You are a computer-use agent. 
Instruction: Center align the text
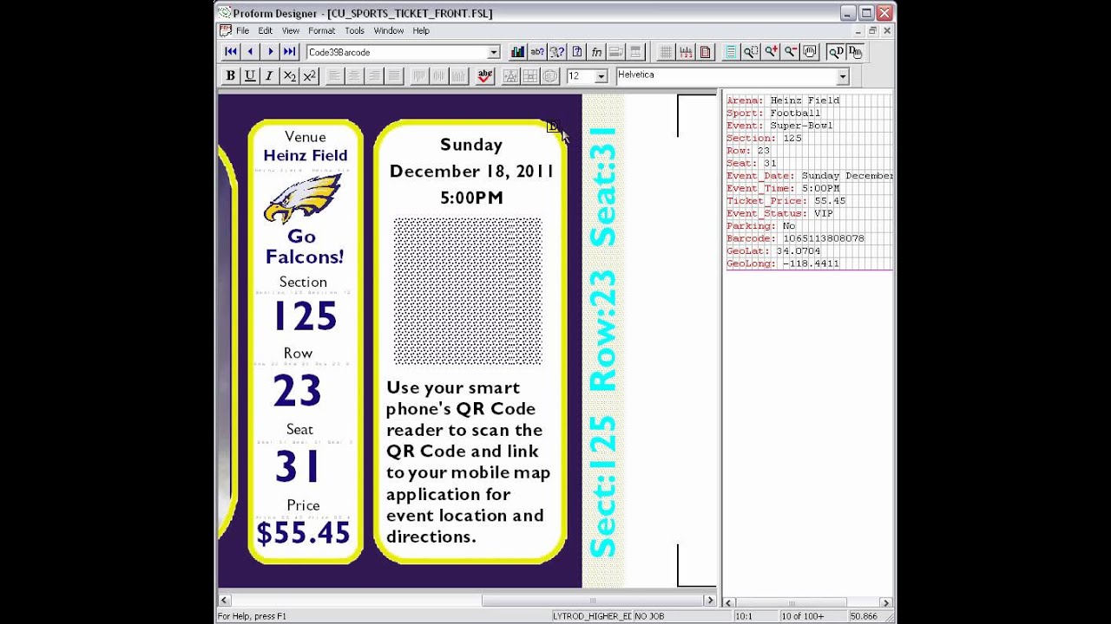354,75
